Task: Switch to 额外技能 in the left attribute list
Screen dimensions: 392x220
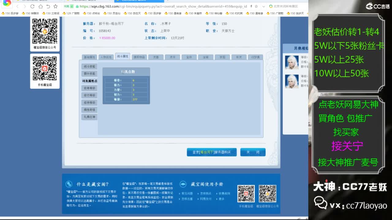Action: (x=89, y=74)
